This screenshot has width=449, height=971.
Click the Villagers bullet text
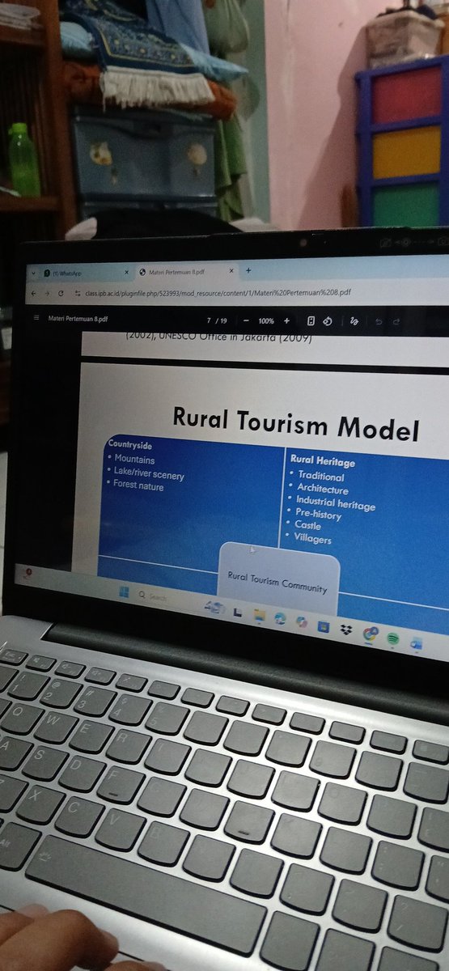312,537
